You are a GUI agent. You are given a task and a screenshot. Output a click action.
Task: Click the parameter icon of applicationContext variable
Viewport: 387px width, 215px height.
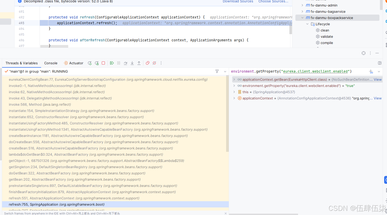pos(239,98)
